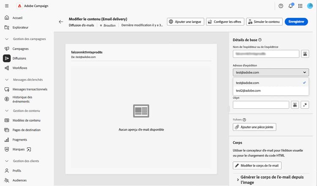Click the 'Brouillon' status label
The height and width of the screenshot is (186, 317).
tap(109, 25)
